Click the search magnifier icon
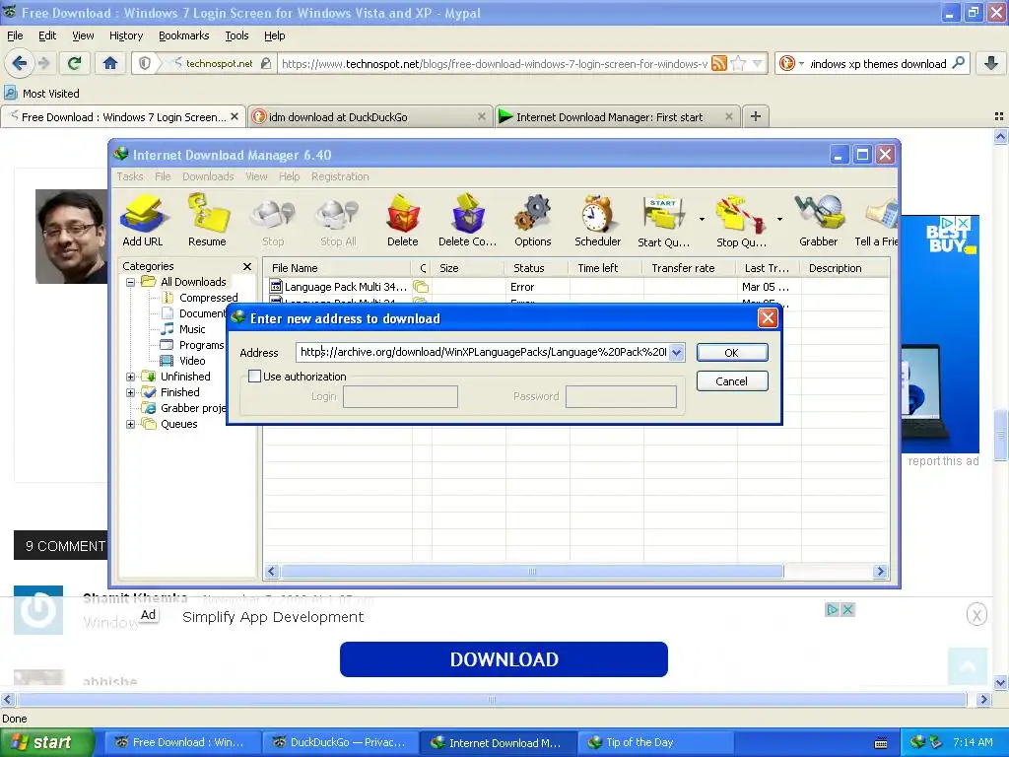 [958, 63]
